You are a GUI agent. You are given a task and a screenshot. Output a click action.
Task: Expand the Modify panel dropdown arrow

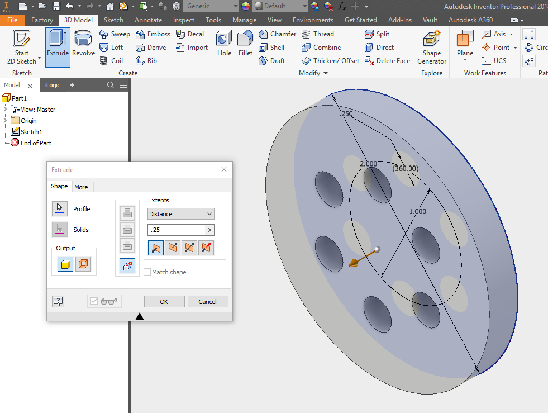[326, 73]
